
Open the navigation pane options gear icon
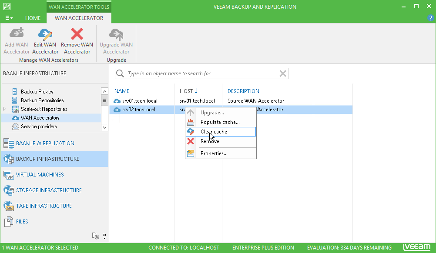point(95,236)
